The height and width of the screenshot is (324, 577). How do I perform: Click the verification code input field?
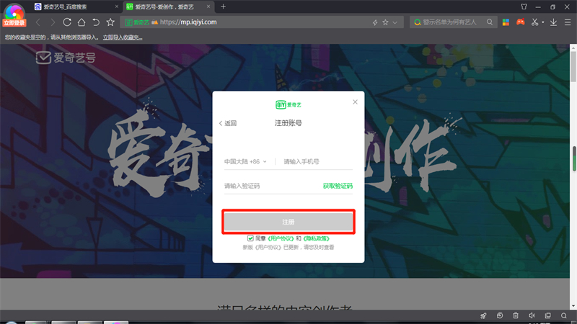click(x=272, y=186)
